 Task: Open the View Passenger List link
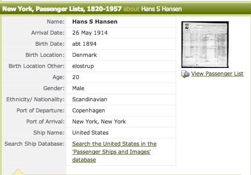point(217,74)
